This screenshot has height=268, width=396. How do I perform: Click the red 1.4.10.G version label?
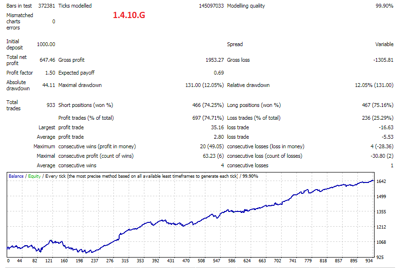[x=129, y=15]
